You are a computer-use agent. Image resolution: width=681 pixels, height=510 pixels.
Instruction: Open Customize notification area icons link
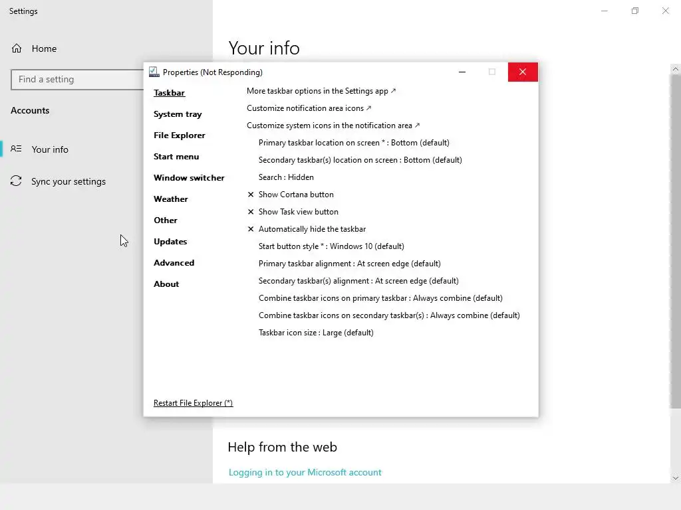tap(309, 108)
